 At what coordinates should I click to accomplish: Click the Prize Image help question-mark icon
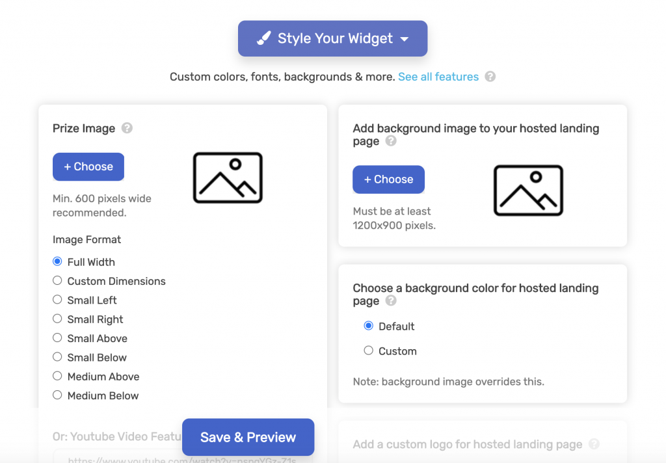click(127, 128)
